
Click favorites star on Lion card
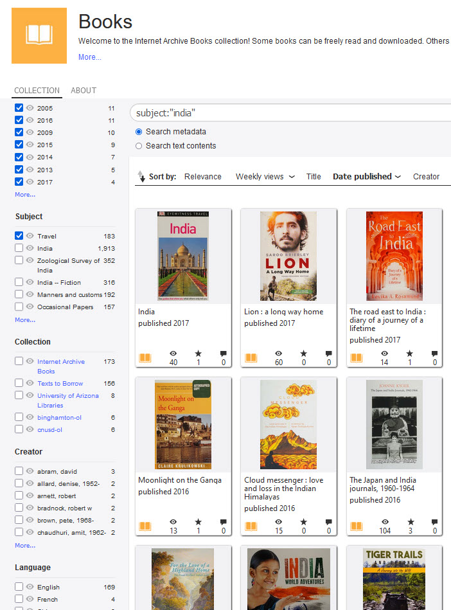click(x=304, y=354)
